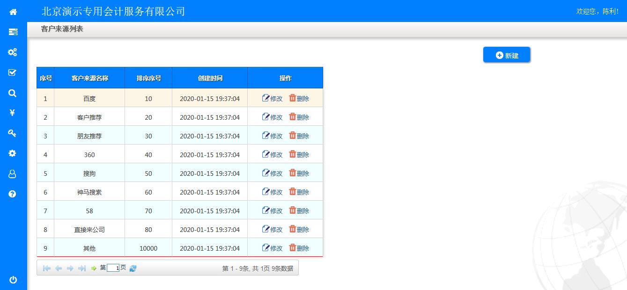
Task: Edit the 客户推荐 row with 修改
Action: [x=272, y=117]
